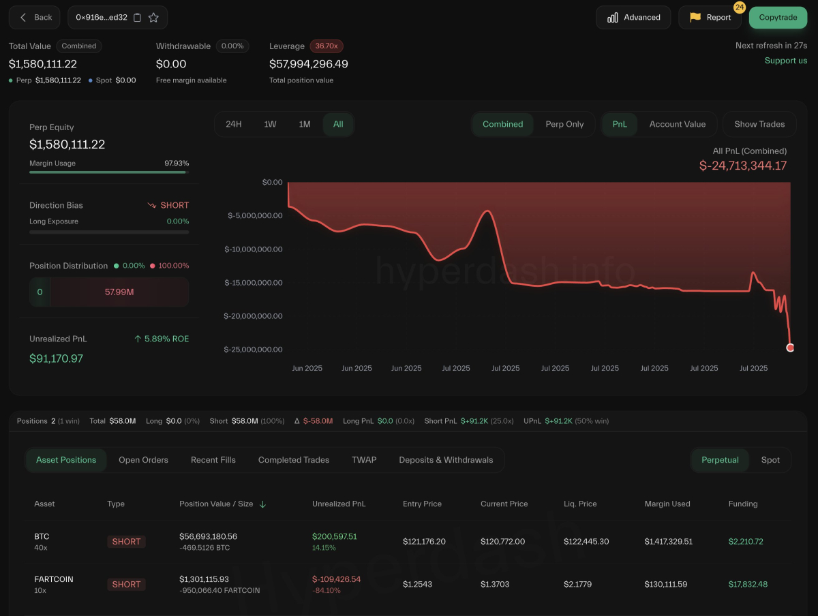Click the down-trend arrow beside SHORT bias

[x=152, y=205]
